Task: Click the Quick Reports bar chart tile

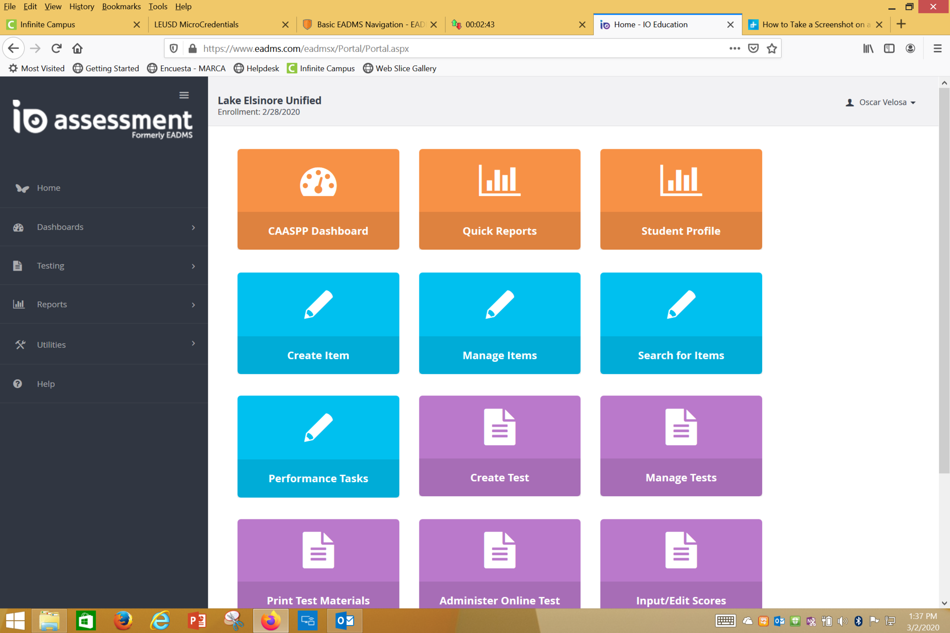Action: click(x=499, y=199)
